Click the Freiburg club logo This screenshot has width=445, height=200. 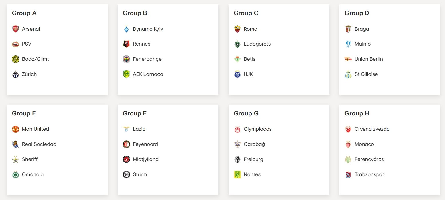[237, 159]
